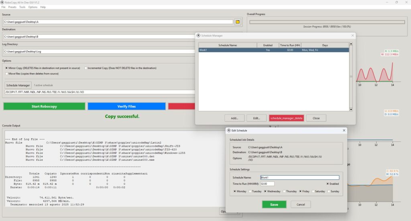Check Tuesday in Edit Schedule
This screenshot has width=411, height=221.
click(x=250, y=191)
